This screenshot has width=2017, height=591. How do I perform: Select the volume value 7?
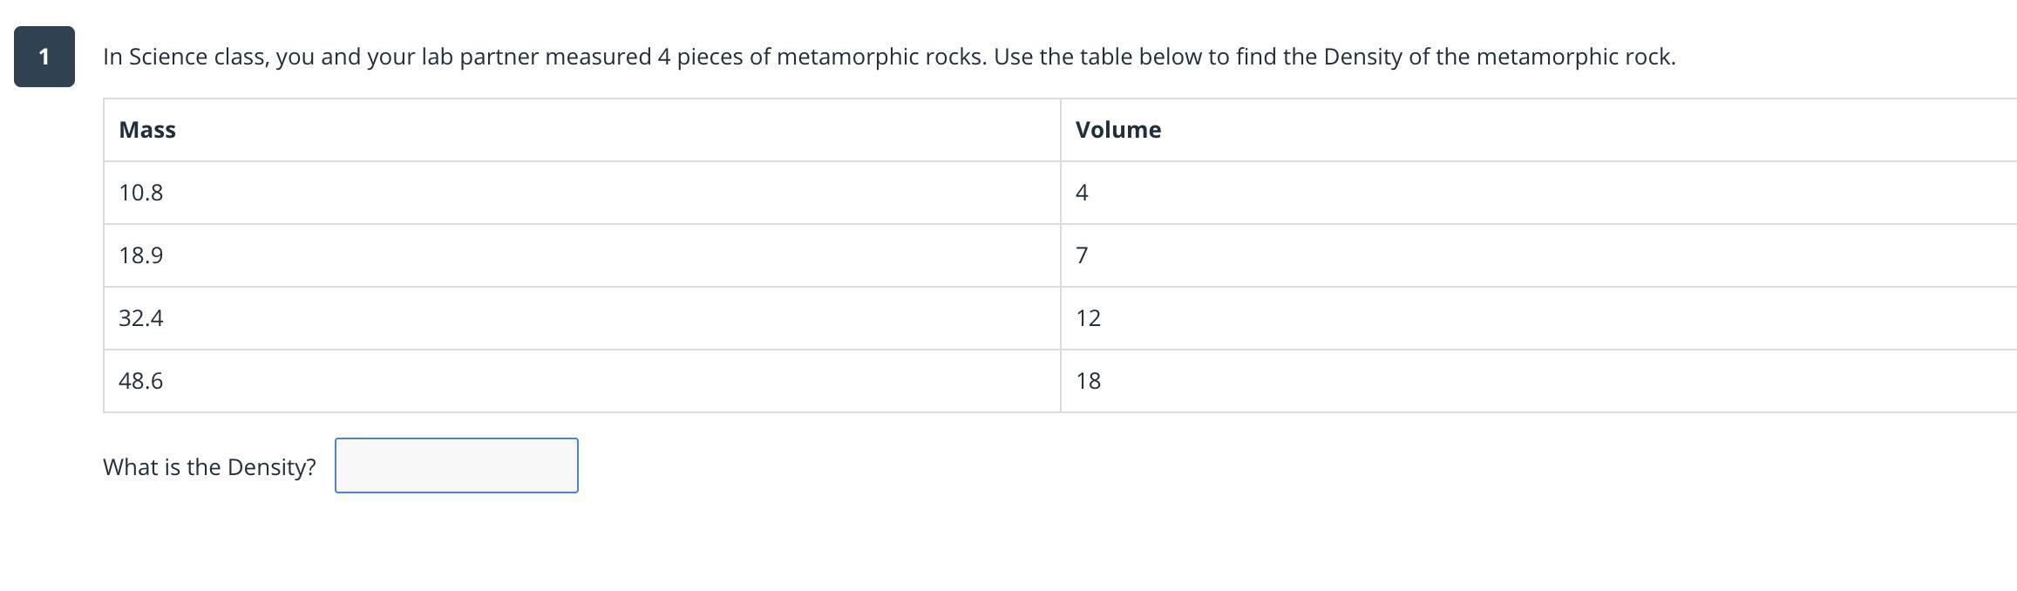(1082, 255)
